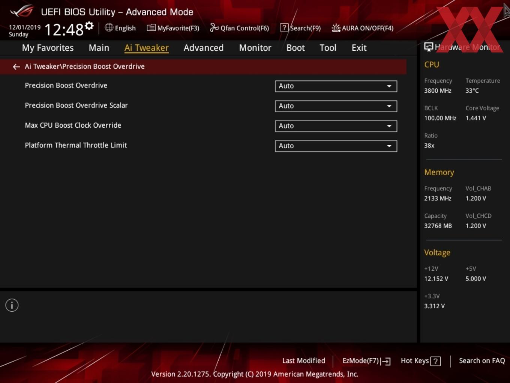
Task: Open Qfan Control(F6)
Action: coord(239,28)
